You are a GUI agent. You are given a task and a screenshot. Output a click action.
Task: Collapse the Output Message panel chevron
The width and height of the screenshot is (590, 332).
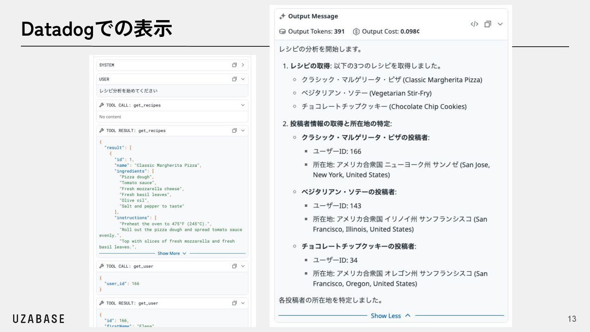pyautogui.click(x=500, y=24)
